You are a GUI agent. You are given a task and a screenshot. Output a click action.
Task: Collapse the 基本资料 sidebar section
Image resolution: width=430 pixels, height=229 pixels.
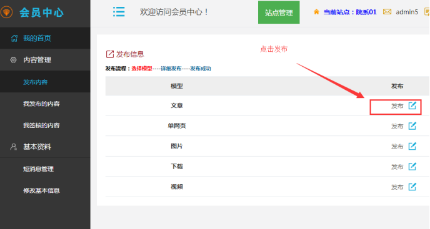[45, 147]
